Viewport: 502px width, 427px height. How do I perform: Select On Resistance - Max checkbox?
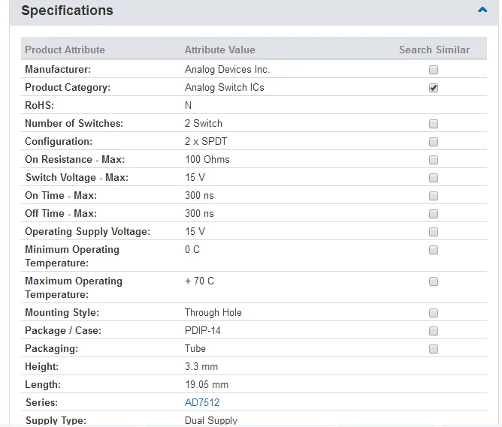tap(434, 160)
